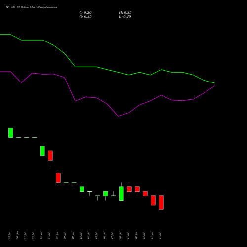Click the '17 Jul' date axis label
Screen dimensions: 247x247
112,236
